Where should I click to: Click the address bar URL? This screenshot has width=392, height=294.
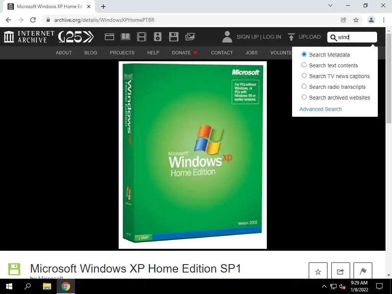(x=104, y=20)
